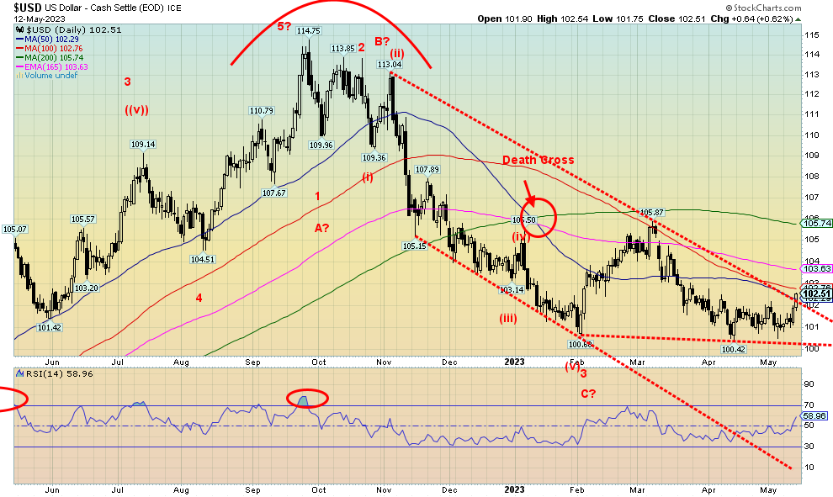The width and height of the screenshot is (833, 497).
Task: Click the red Death Cross arrow
Action: click(527, 187)
